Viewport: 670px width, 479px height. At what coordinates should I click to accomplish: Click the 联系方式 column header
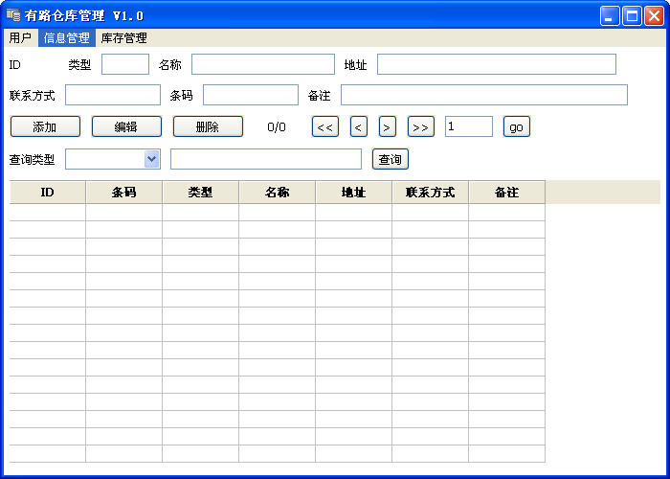point(431,193)
